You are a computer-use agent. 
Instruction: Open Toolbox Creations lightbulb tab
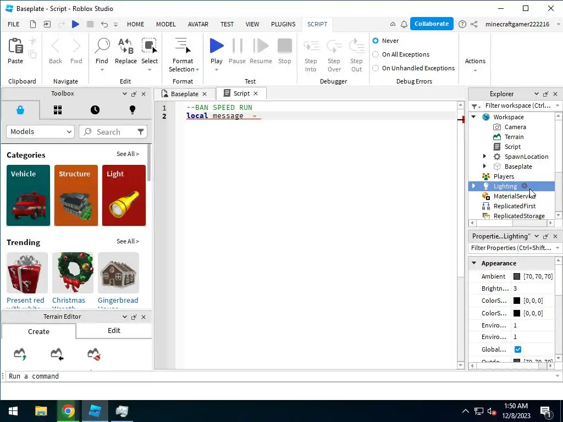133,110
